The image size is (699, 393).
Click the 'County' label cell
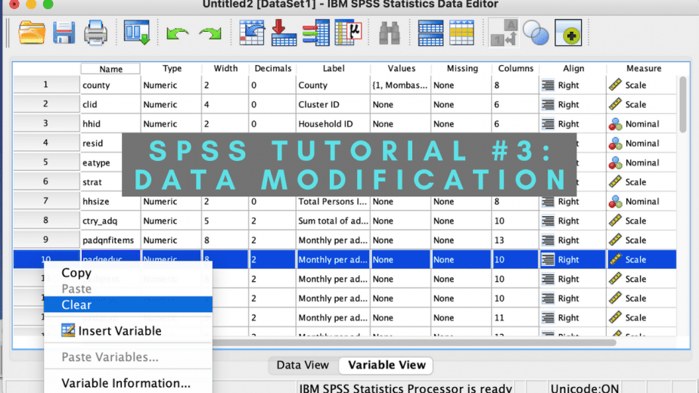tap(333, 85)
